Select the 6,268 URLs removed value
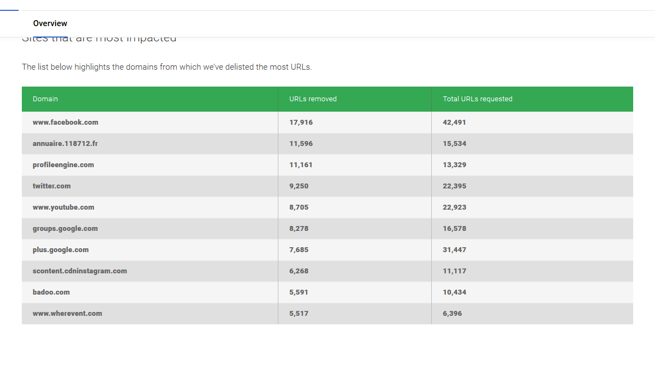The image size is (655, 373). pos(299,271)
